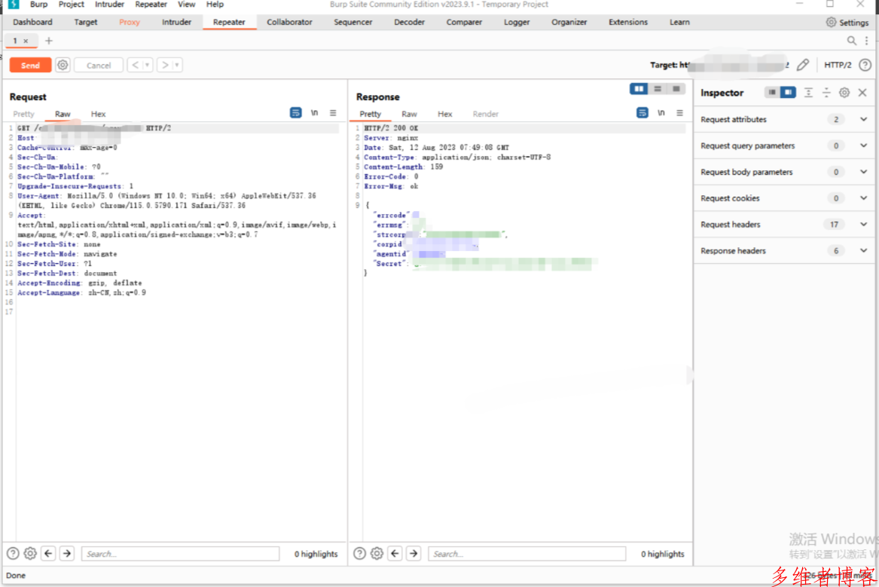
Task: Toggle non-printable \n characters in Response
Action: pos(661,113)
